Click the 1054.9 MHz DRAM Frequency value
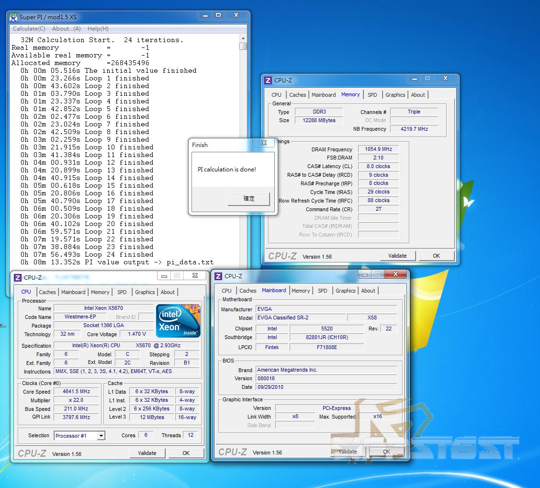Screen dimensions: 540x488 pos(378,149)
